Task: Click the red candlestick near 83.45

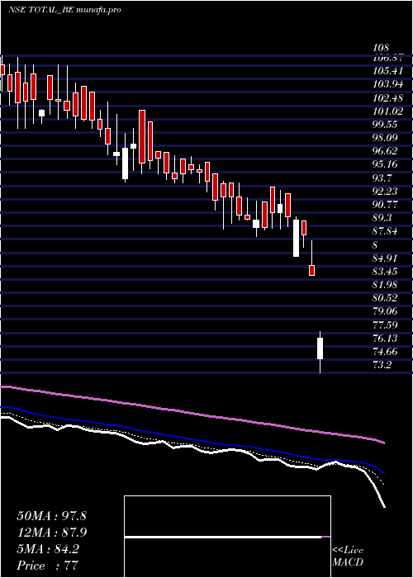Action: [311, 270]
